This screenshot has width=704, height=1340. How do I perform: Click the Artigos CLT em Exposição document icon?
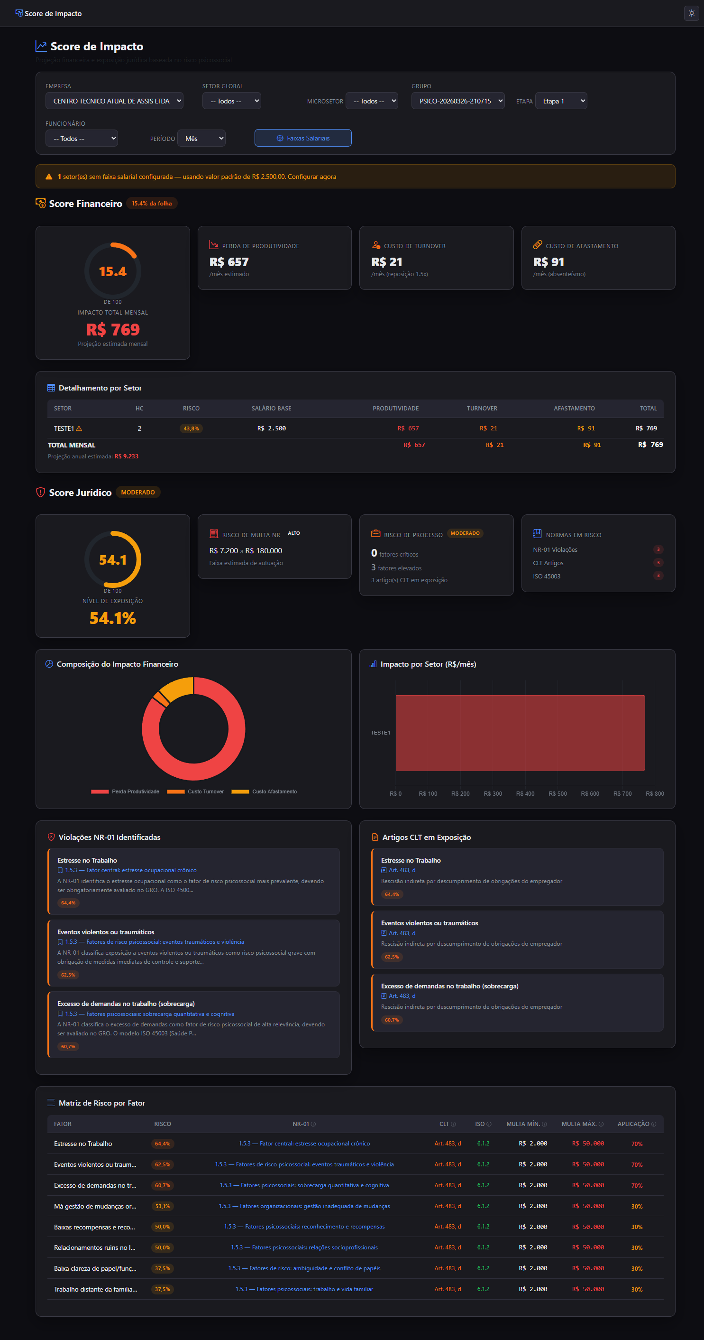(x=375, y=837)
